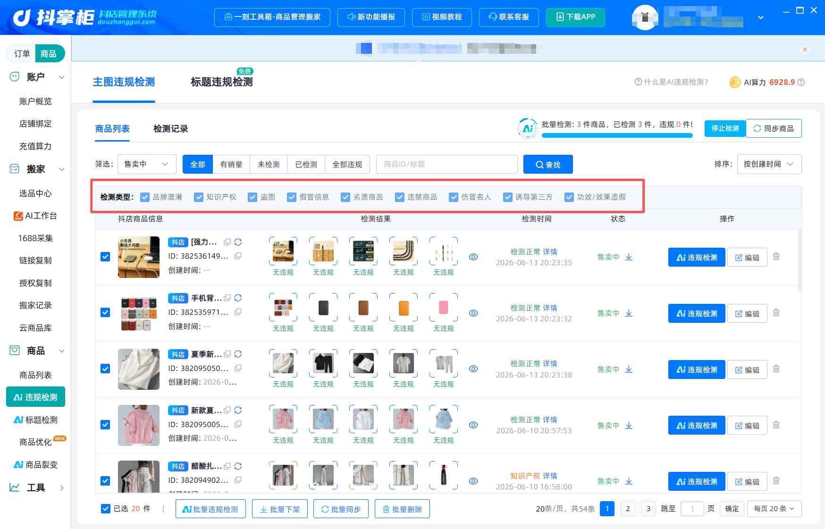Image resolution: width=825 pixels, height=529 pixels.
Task: Click 下载APP button in header
Action: pos(575,17)
